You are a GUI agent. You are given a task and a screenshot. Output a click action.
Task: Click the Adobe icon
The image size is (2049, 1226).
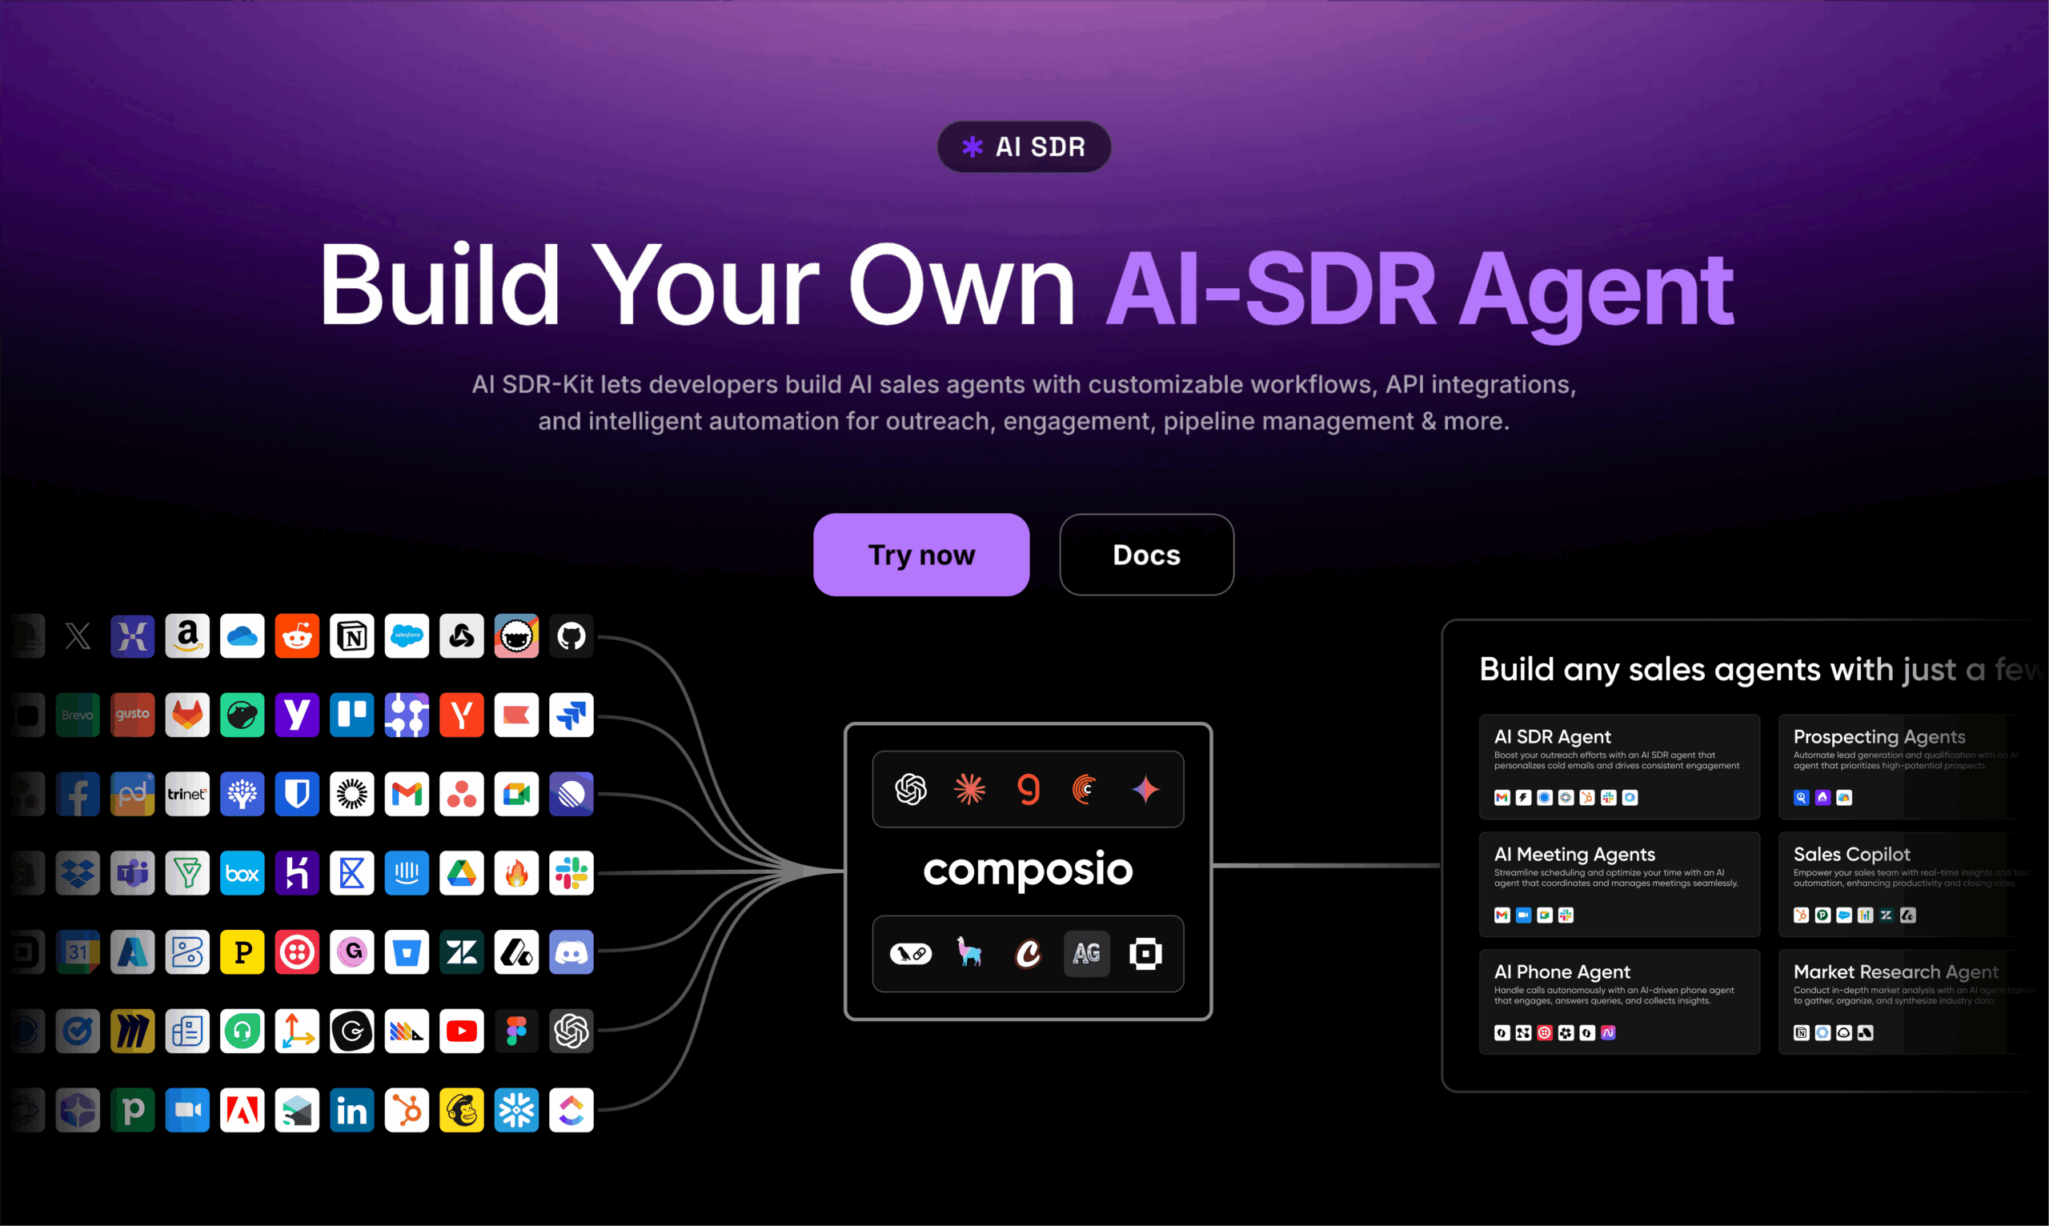[242, 1110]
